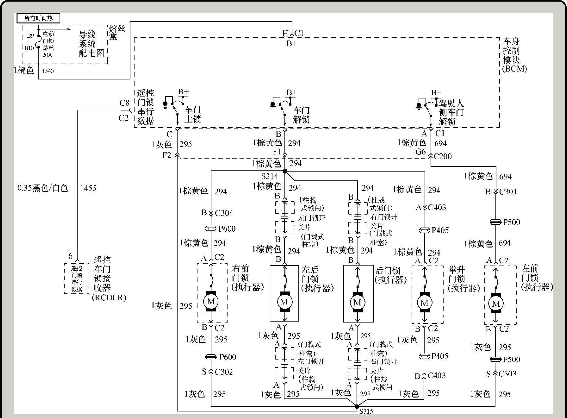
Task: Click the 1455 circuit number
Action: pos(88,188)
